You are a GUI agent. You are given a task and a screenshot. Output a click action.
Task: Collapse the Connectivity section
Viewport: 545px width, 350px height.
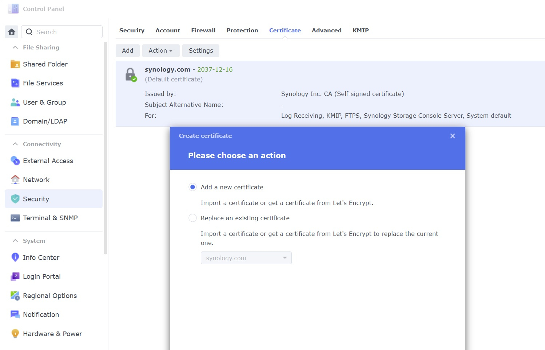click(15, 144)
